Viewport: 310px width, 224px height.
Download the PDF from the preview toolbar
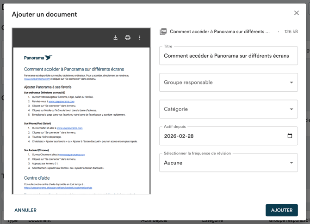(x=116, y=38)
